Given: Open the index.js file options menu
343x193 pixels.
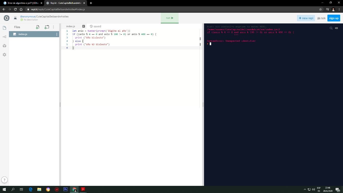Looking at the screenshot, I should 57,34.
